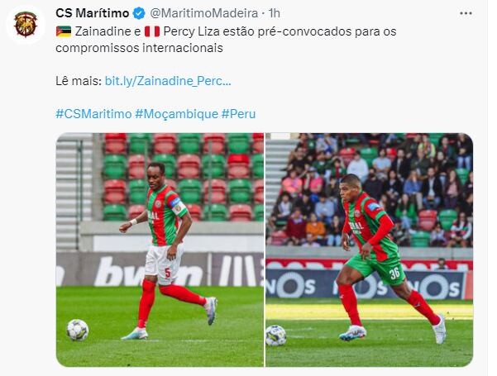Open the #Moçambique hashtag
Screen dimensions: 497x376
(176, 114)
